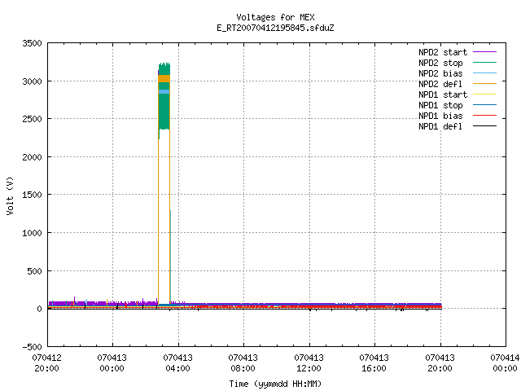Click the y-axis label 'Volt (V)'
This screenshot has height=391, width=521.
(x=10, y=195)
